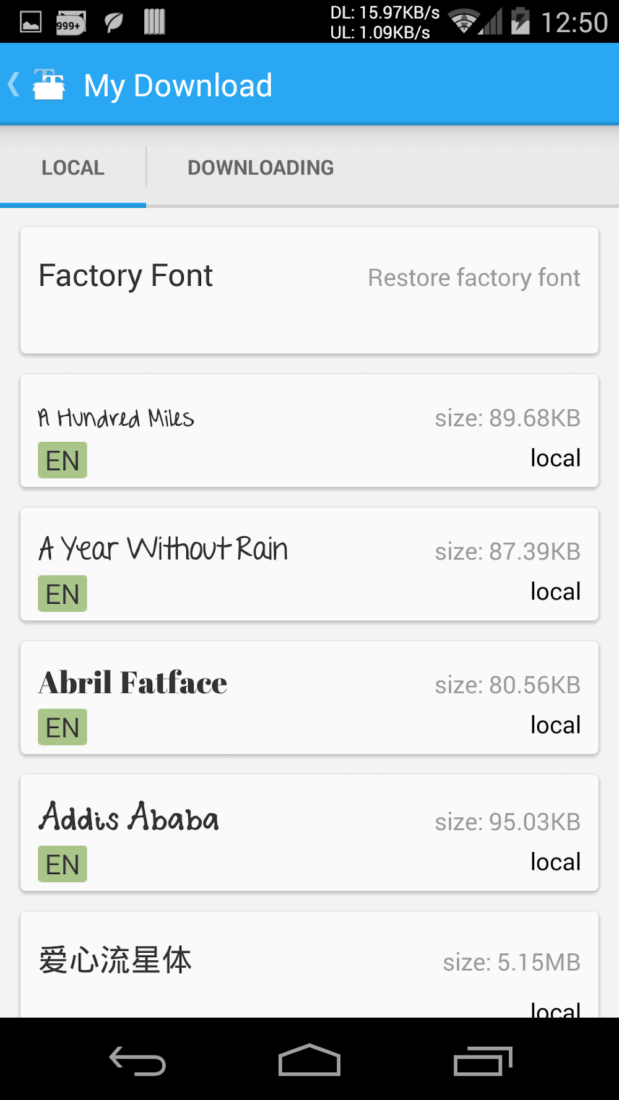Tap the My Download title
This screenshot has width=619, height=1100.
[x=178, y=85]
